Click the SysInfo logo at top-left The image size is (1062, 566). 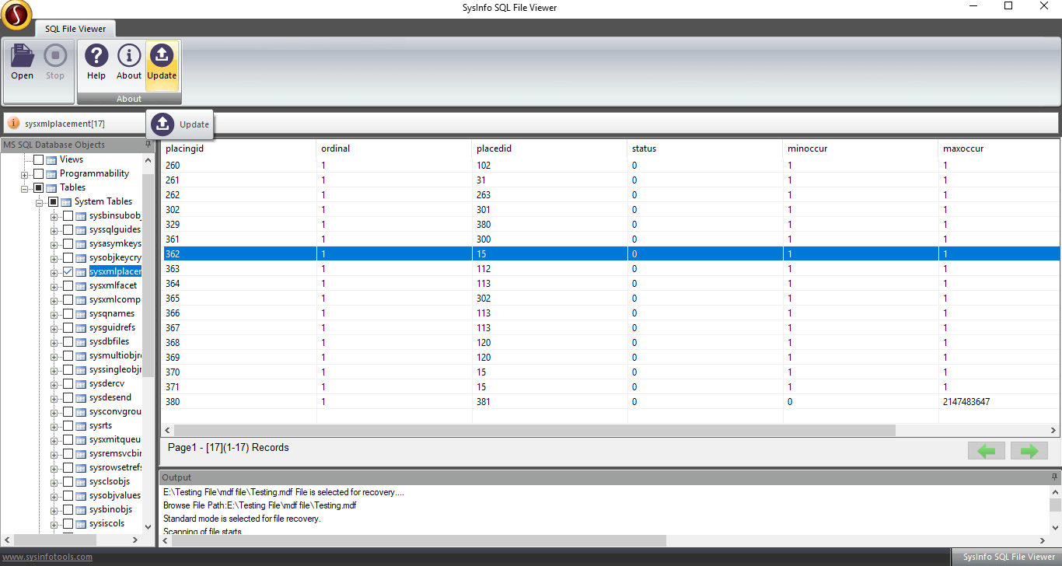[x=16, y=16]
